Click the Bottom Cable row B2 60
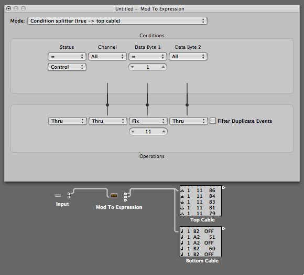 (x=201, y=249)
